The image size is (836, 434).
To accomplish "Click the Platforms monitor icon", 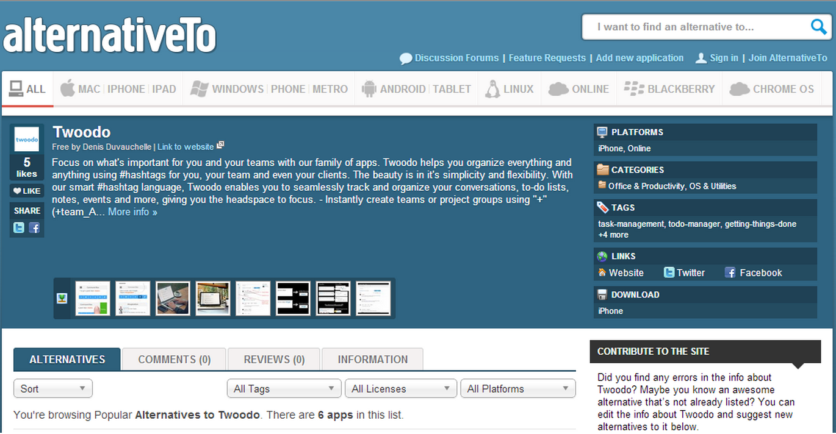I will 603,132.
